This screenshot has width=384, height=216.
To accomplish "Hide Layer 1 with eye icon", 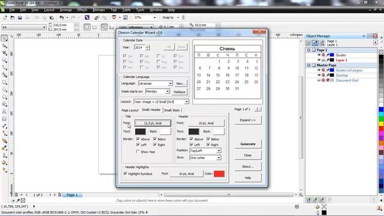I will pos(319,60).
